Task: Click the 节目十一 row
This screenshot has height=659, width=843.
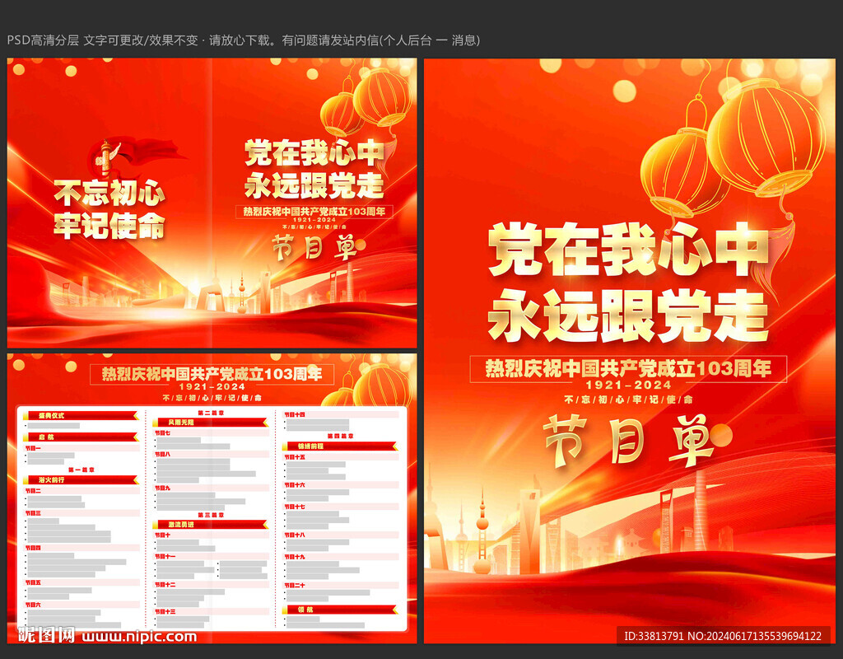Action: tap(212, 556)
